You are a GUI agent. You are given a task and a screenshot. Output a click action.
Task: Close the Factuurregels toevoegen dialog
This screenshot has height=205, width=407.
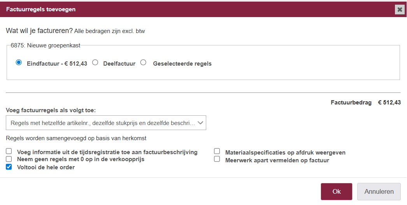click(x=400, y=9)
